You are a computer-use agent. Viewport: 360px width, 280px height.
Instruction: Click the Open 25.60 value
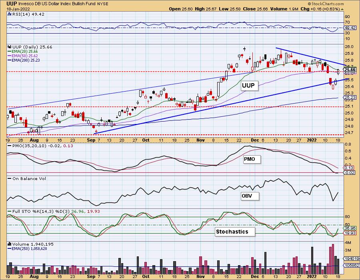(181, 9)
